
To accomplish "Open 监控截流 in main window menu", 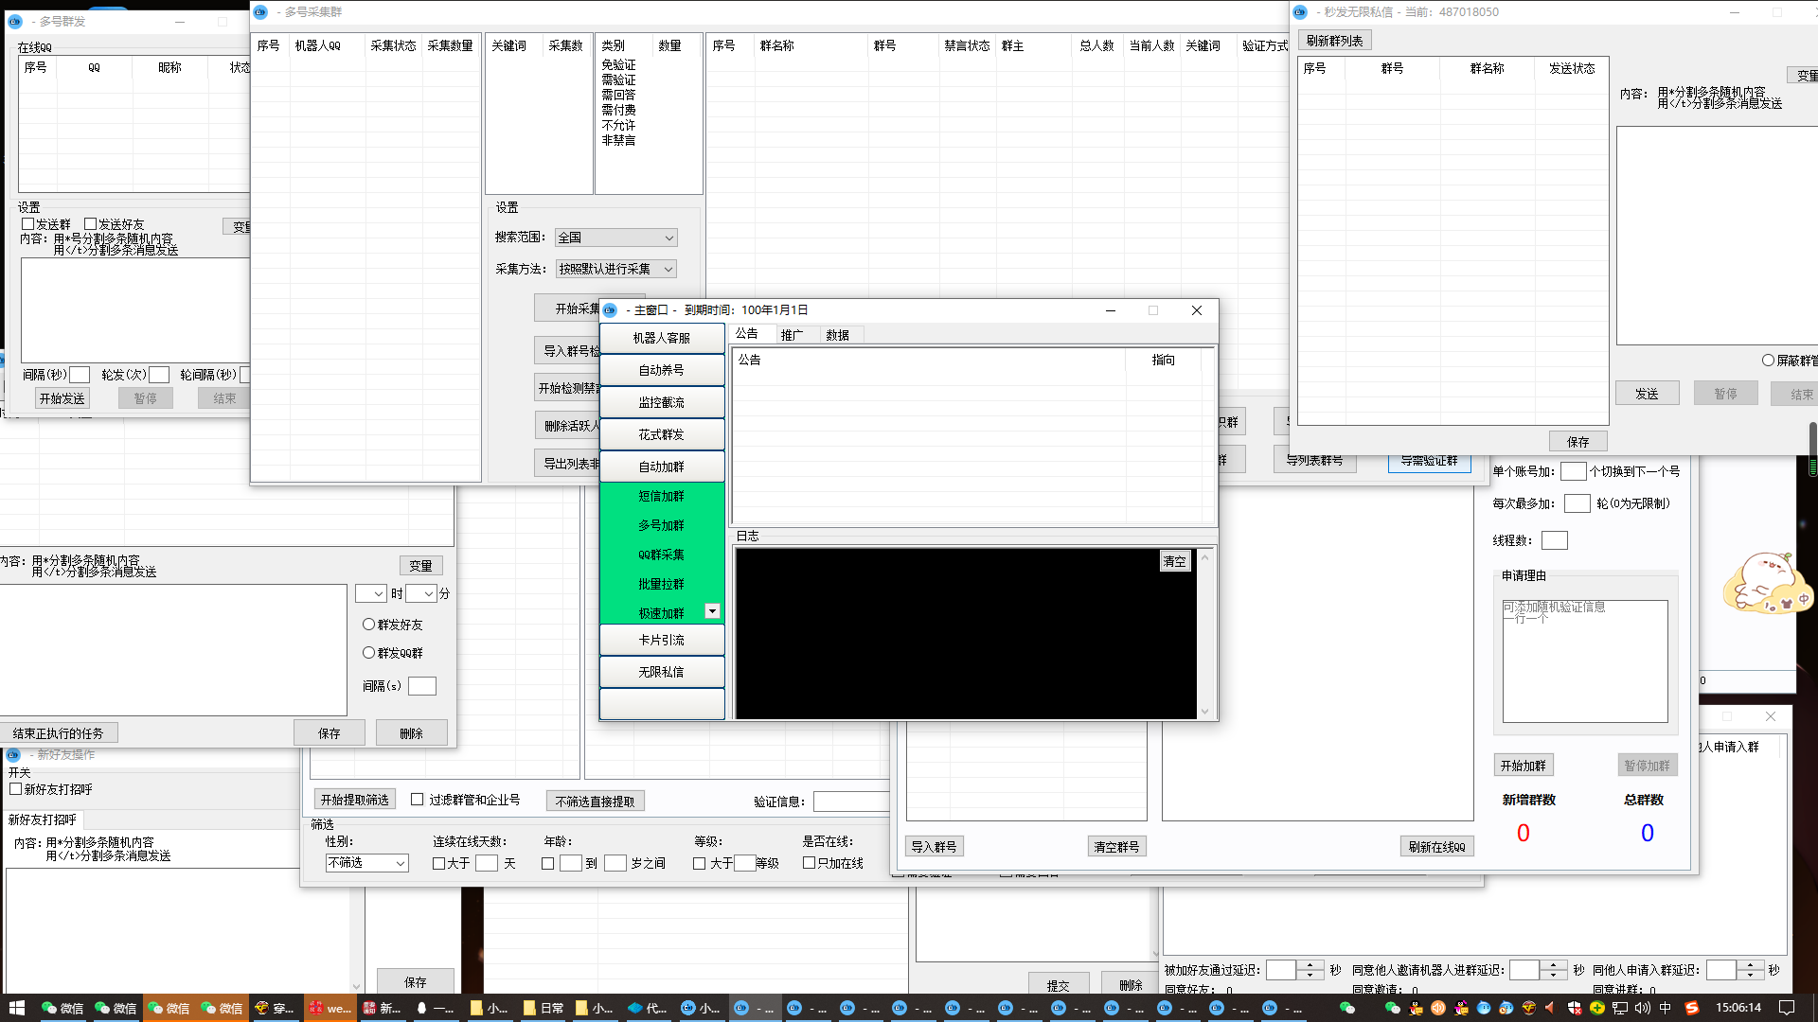I will pos(662,402).
